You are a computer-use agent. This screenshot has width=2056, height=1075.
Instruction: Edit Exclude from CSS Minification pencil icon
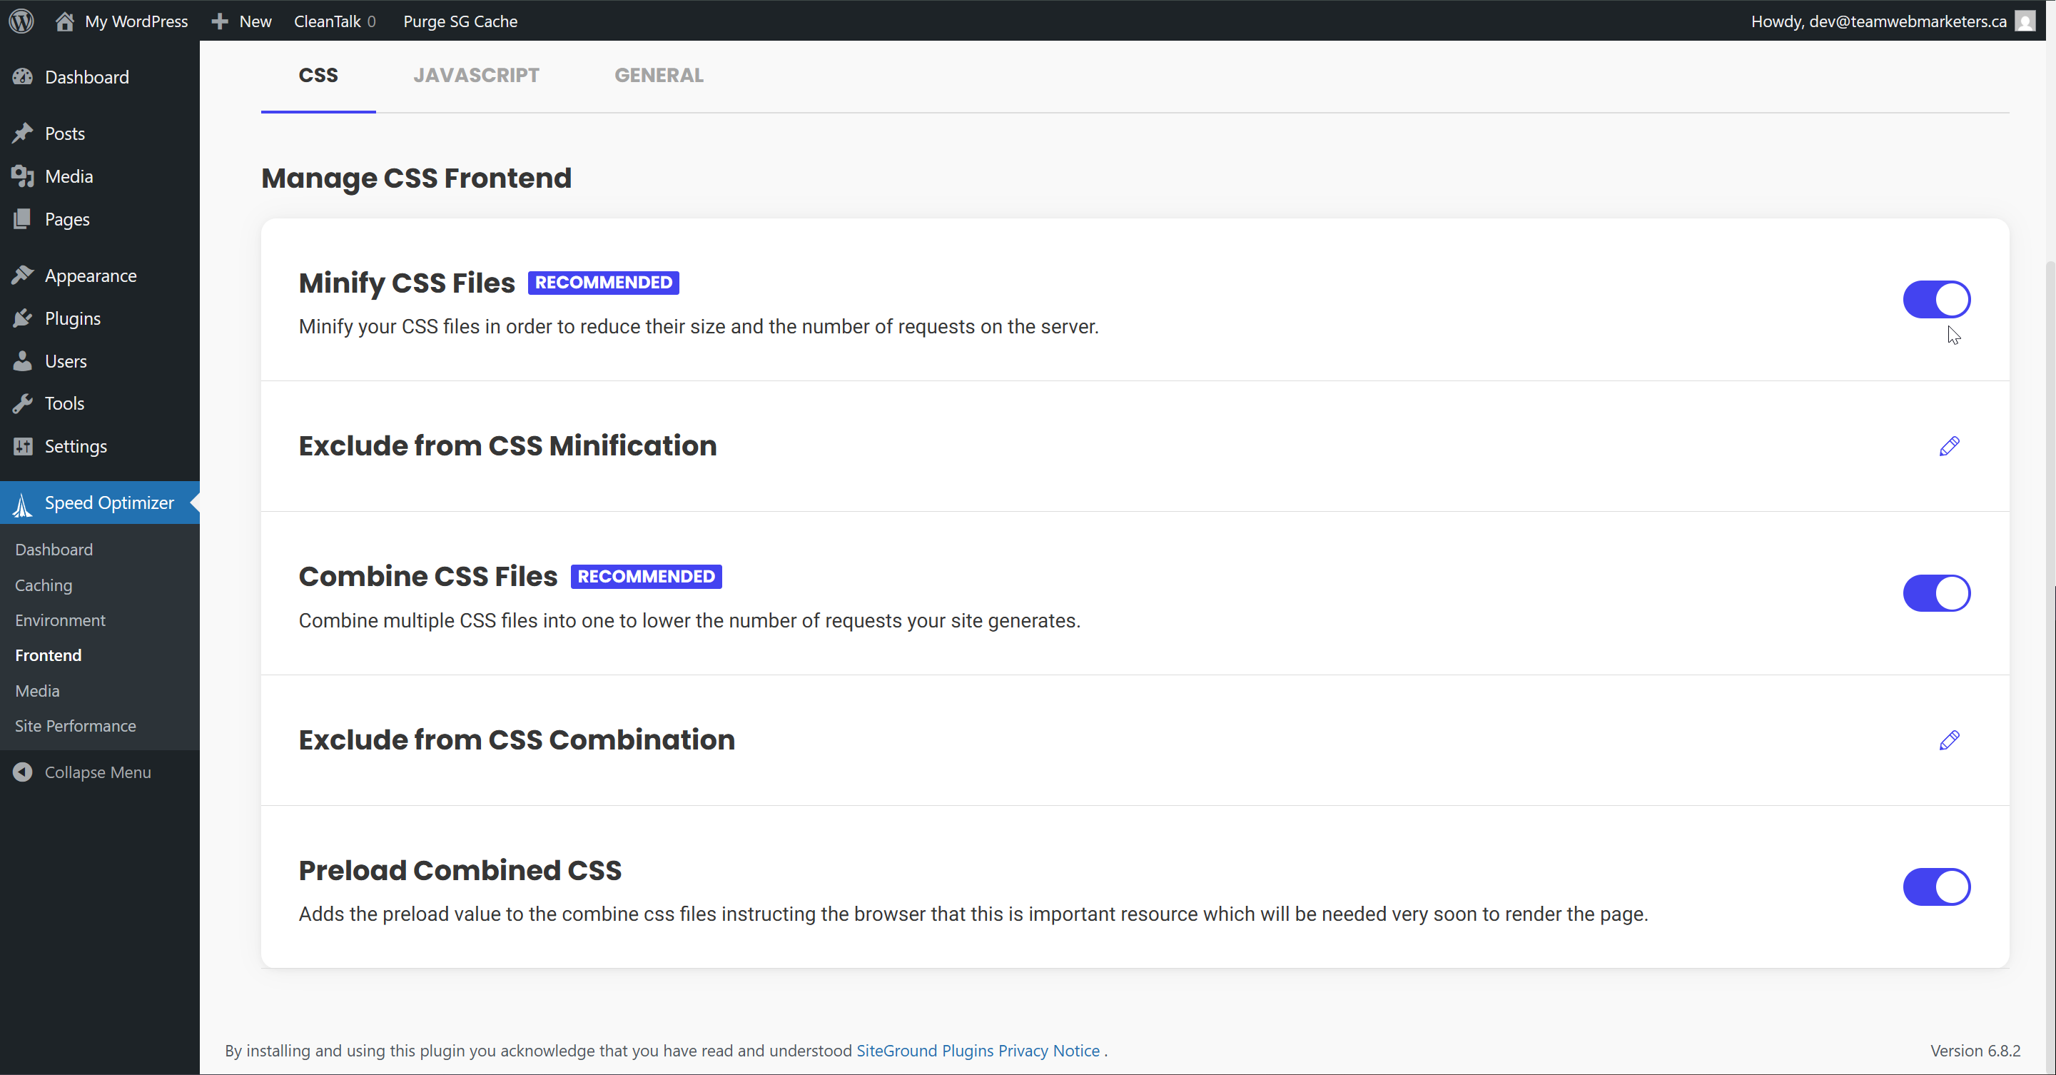point(1949,446)
